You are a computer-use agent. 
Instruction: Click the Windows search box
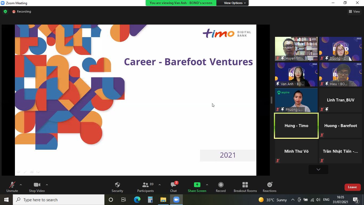tap(59, 200)
